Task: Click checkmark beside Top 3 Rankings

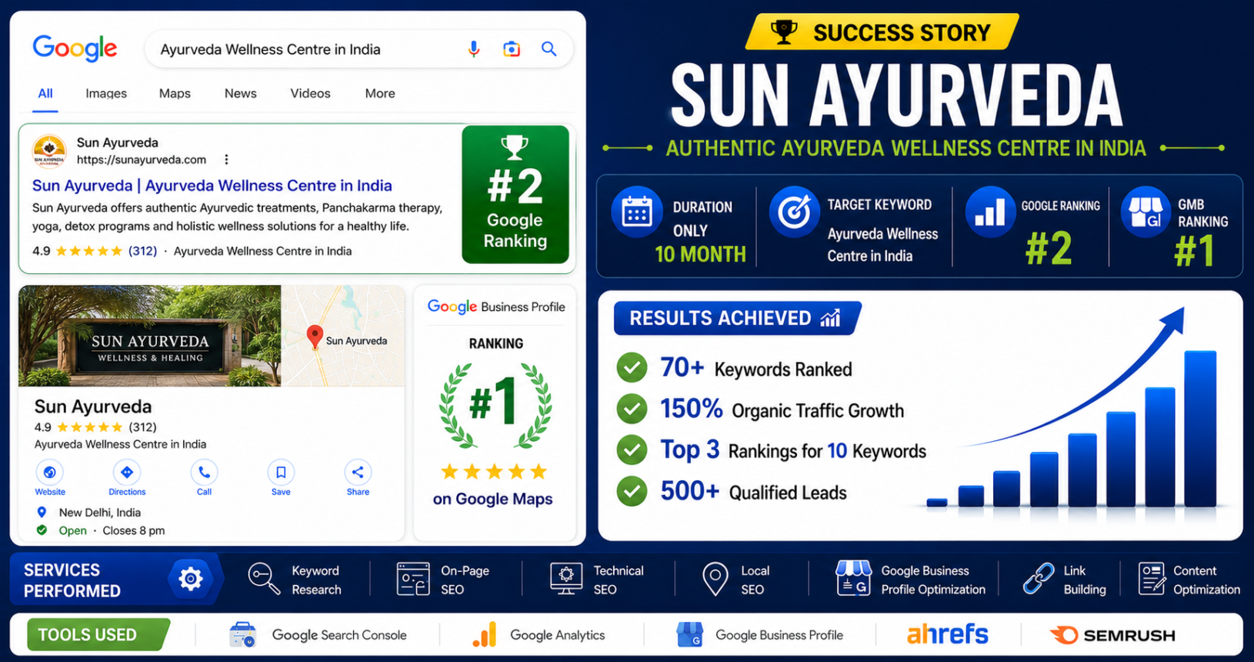Action: pos(632,450)
